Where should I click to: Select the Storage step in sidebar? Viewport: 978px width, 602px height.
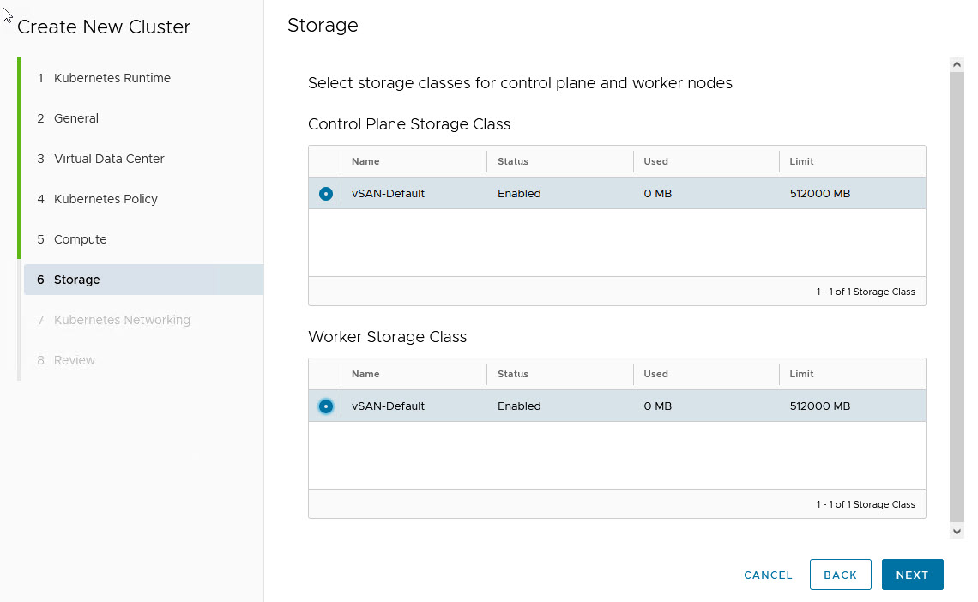point(77,280)
